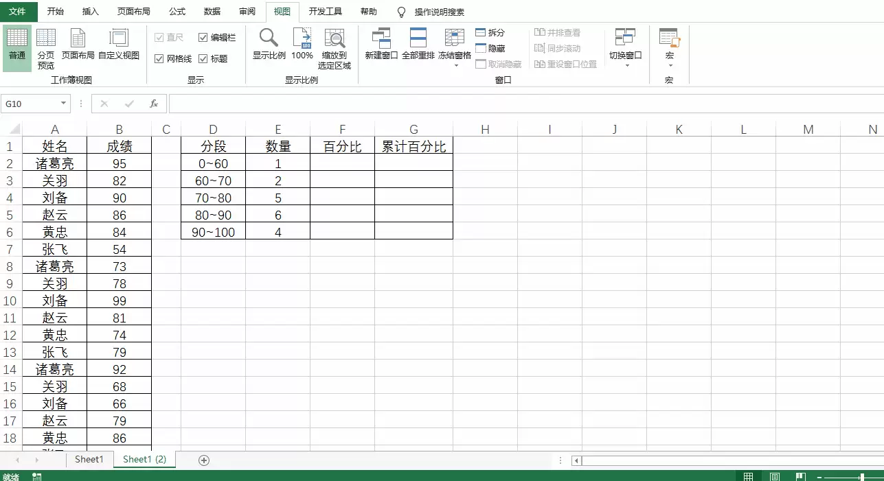884x481 pixels.
Task: Switch to the Developer (开发工具) tab
Action: 326,12
